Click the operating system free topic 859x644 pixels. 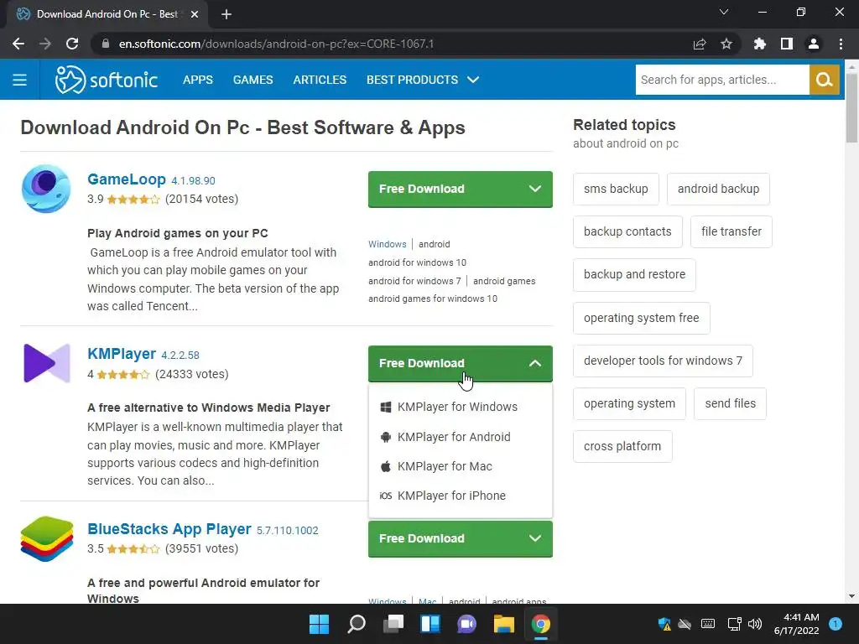click(x=642, y=318)
